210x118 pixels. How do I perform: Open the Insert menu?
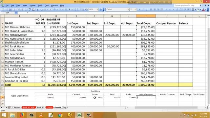pyautogui.click(x=25, y=6)
